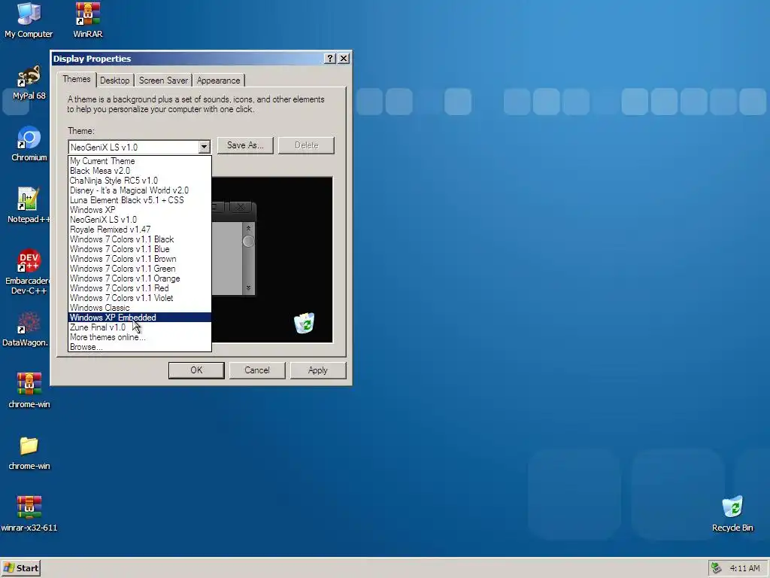The image size is (770, 578).
Task: Click the preview Recycle Bin icon
Action: coord(305,323)
